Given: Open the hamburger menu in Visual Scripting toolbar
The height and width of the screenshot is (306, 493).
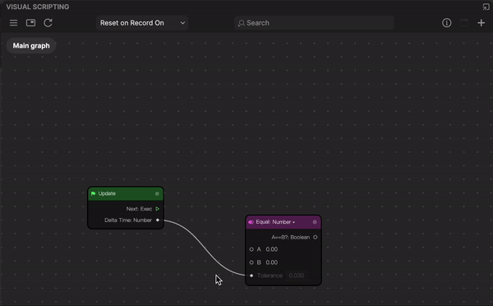Looking at the screenshot, I should click(13, 23).
